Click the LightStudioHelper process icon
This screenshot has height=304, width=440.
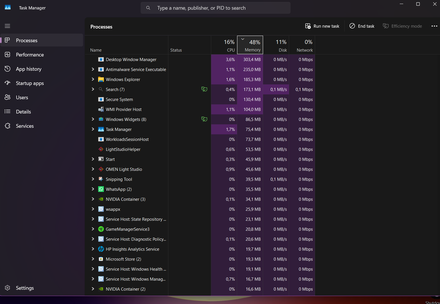101,149
